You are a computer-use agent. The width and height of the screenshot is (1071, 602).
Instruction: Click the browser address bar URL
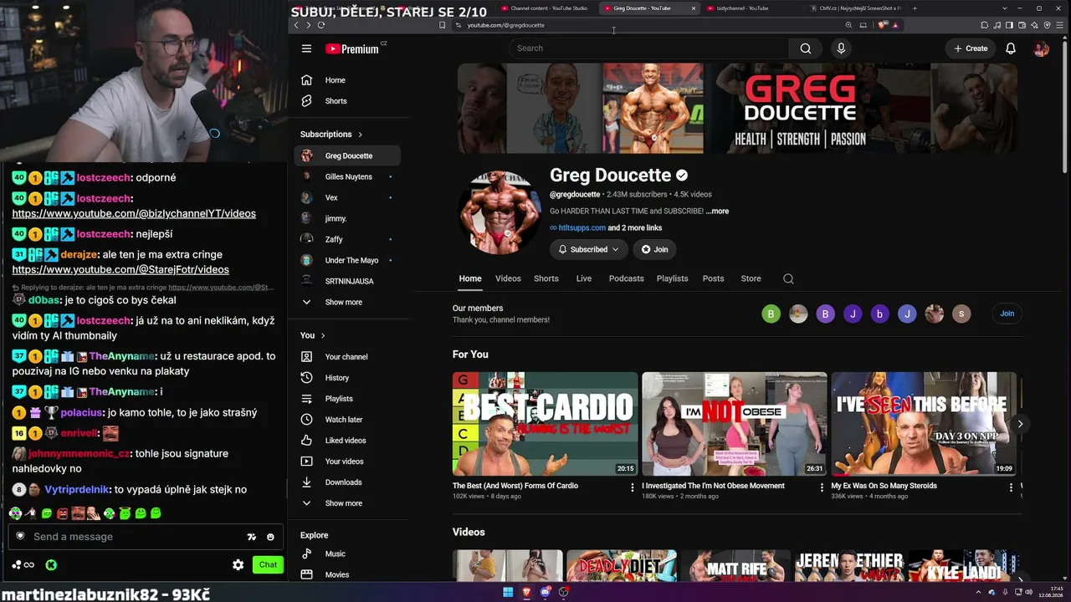click(505, 25)
